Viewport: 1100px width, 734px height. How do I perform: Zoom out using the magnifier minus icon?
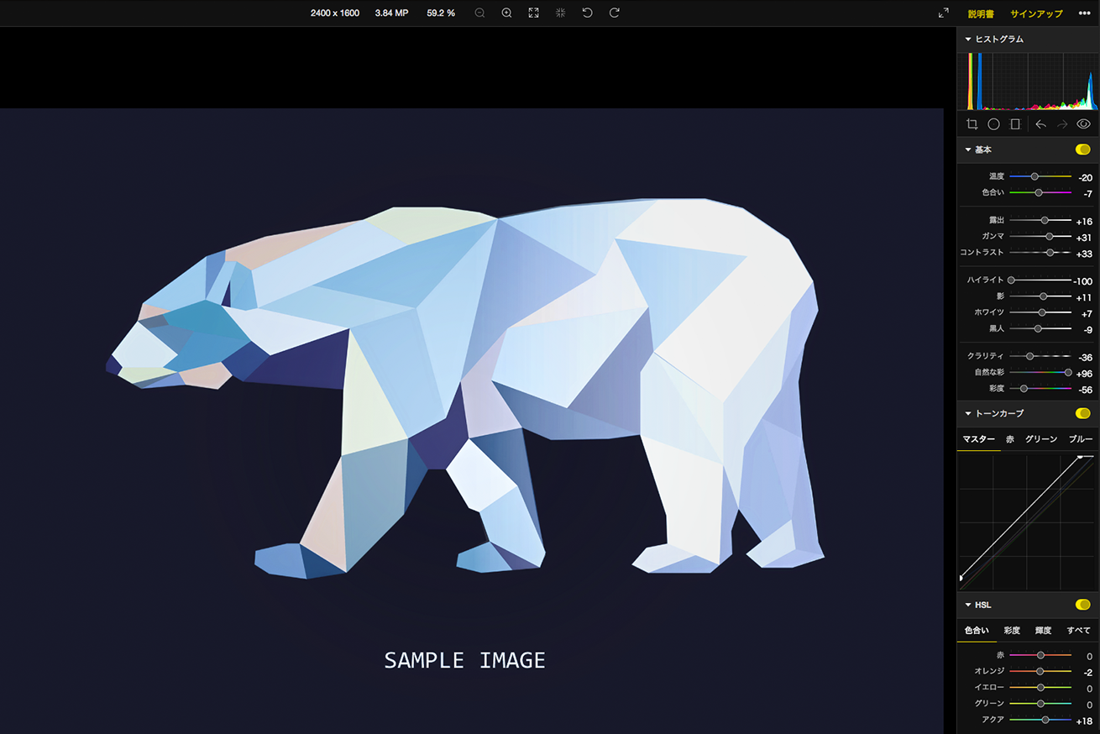479,13
